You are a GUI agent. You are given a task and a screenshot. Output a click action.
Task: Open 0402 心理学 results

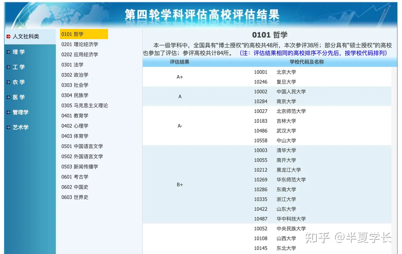click(75, 126)
